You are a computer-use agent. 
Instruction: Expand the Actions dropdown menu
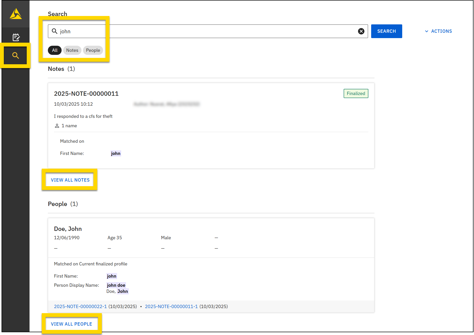(x=441, y=31)
